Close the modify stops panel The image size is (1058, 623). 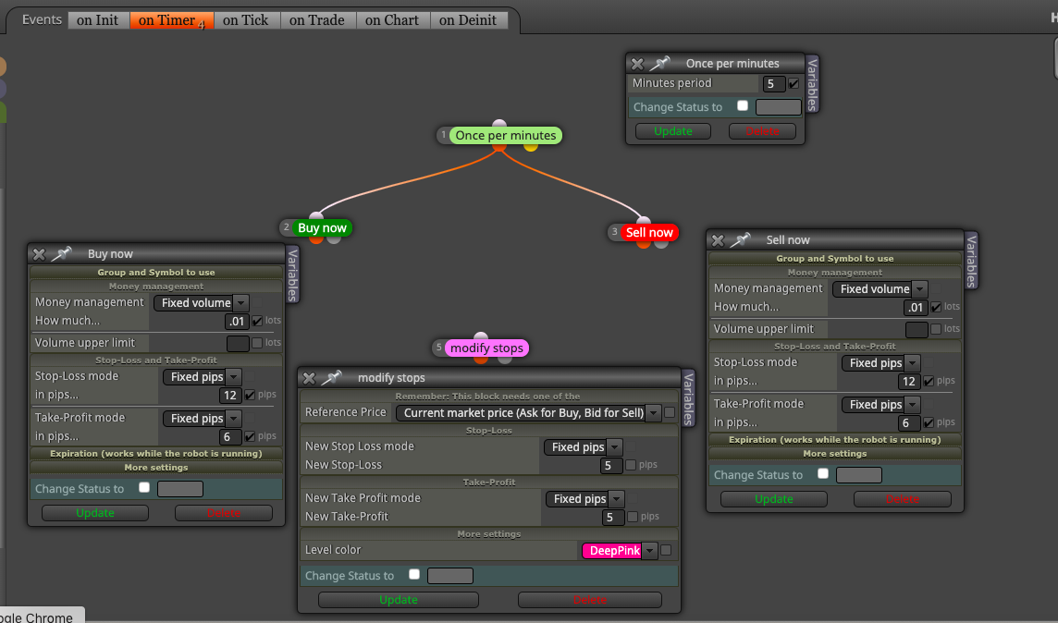[x=309, y=378]
